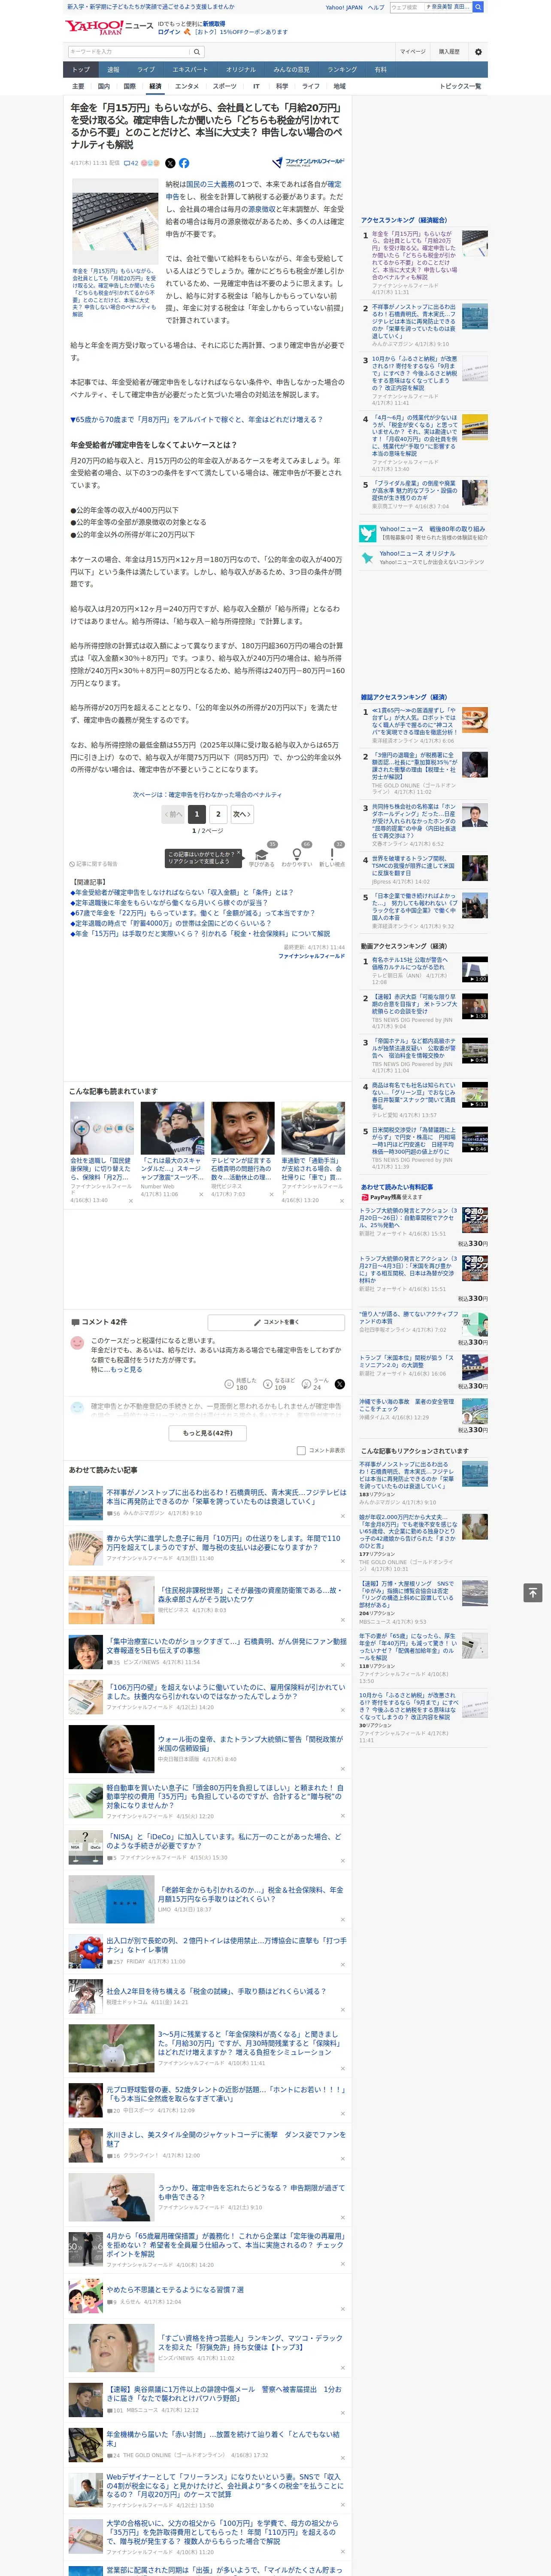Viewport: 551px width, 2576px height.
Task: Share article via Facebook icon under headline
Action: click(184, 163)
